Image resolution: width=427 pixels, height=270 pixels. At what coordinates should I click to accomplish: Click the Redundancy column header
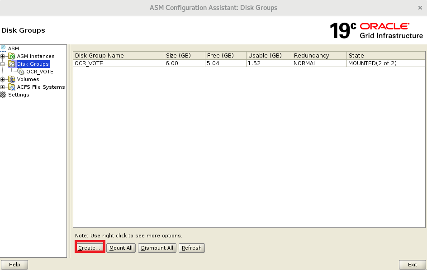pos(319,56)
